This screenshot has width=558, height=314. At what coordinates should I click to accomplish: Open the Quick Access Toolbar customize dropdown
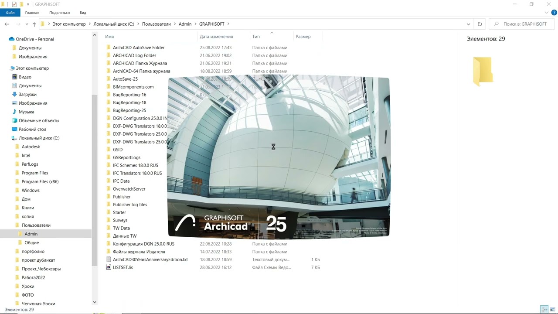coord(28,4)
